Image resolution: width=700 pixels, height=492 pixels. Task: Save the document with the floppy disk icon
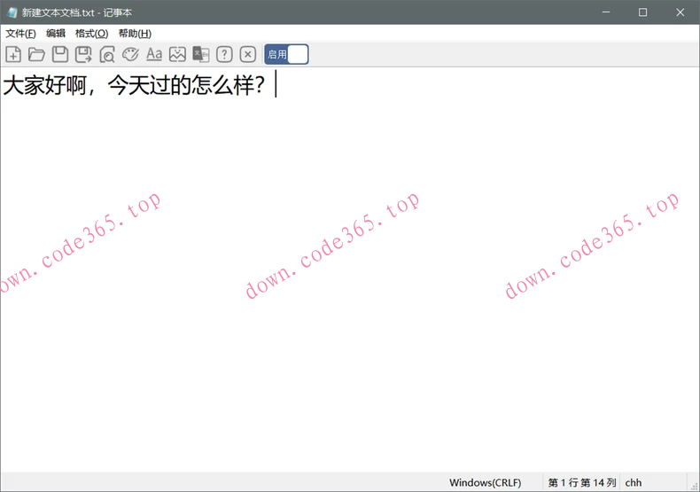[x=60, y=54]
